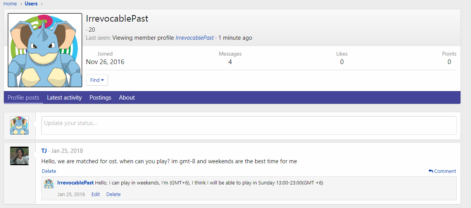Viewport: 471px width, 208px height.
Task: Click the IrrevocablePast avatar in the comment
Action: coord(49,183)
